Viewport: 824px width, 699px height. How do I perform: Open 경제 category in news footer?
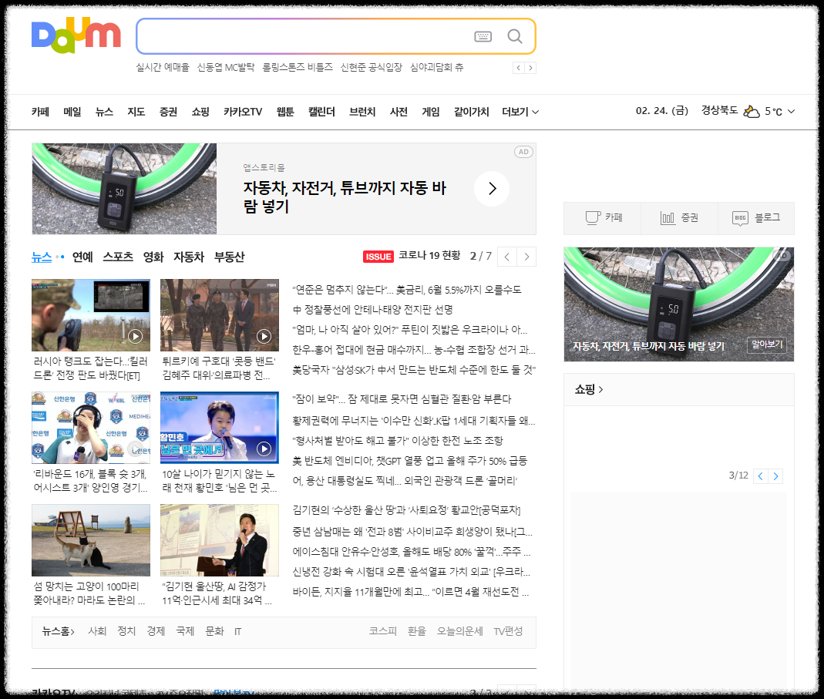click(156, 631)
